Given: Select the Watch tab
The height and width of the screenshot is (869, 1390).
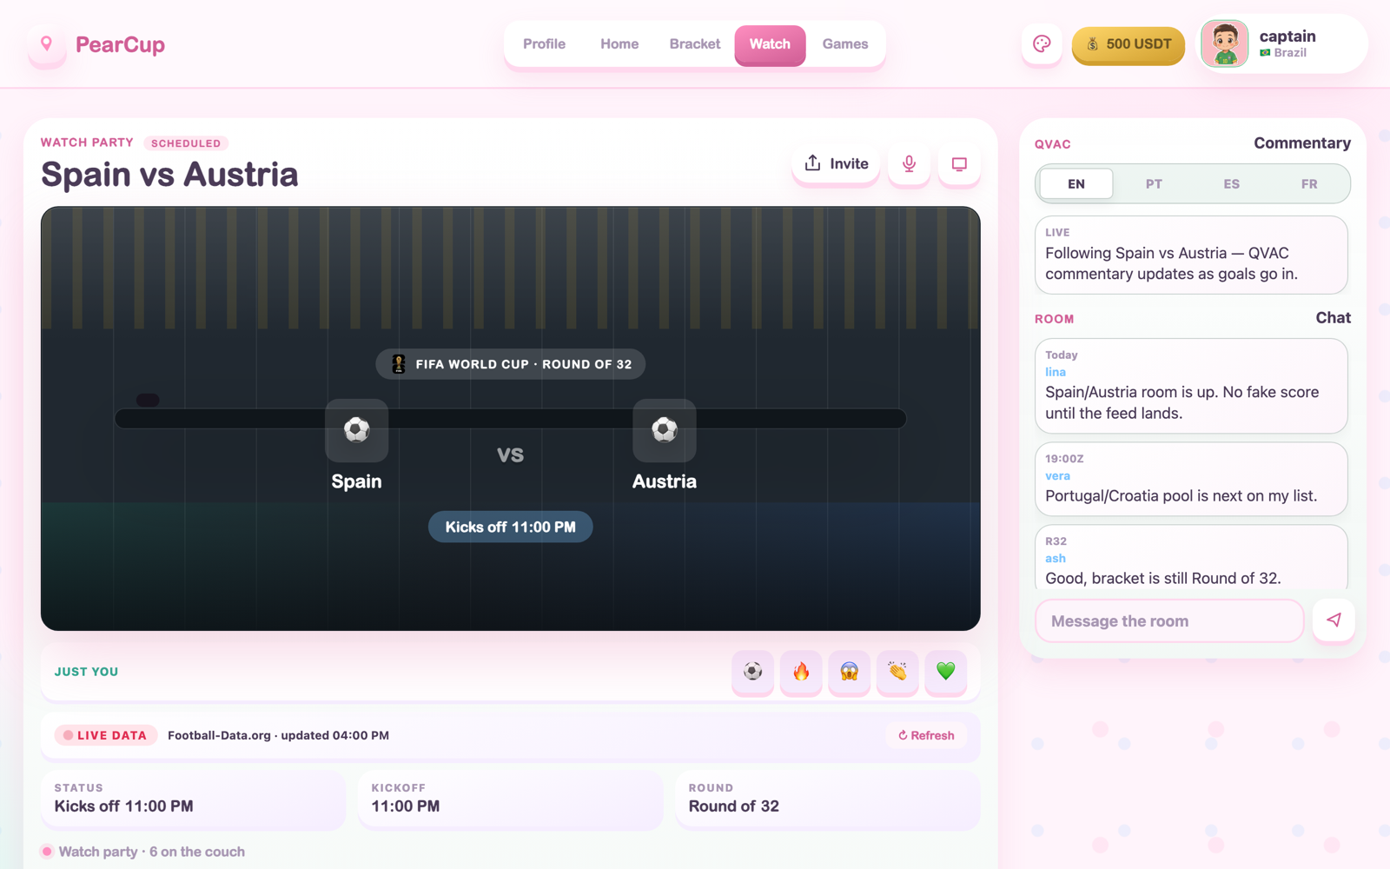Looking at the screenshot, I should click(770, 44).
